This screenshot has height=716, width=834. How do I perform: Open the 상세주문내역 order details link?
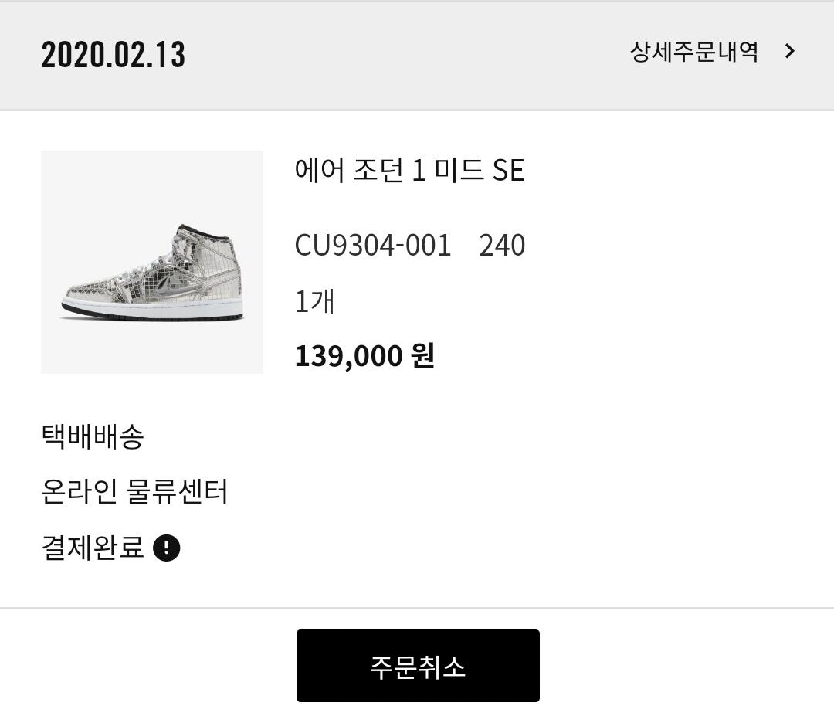[693, 52]
